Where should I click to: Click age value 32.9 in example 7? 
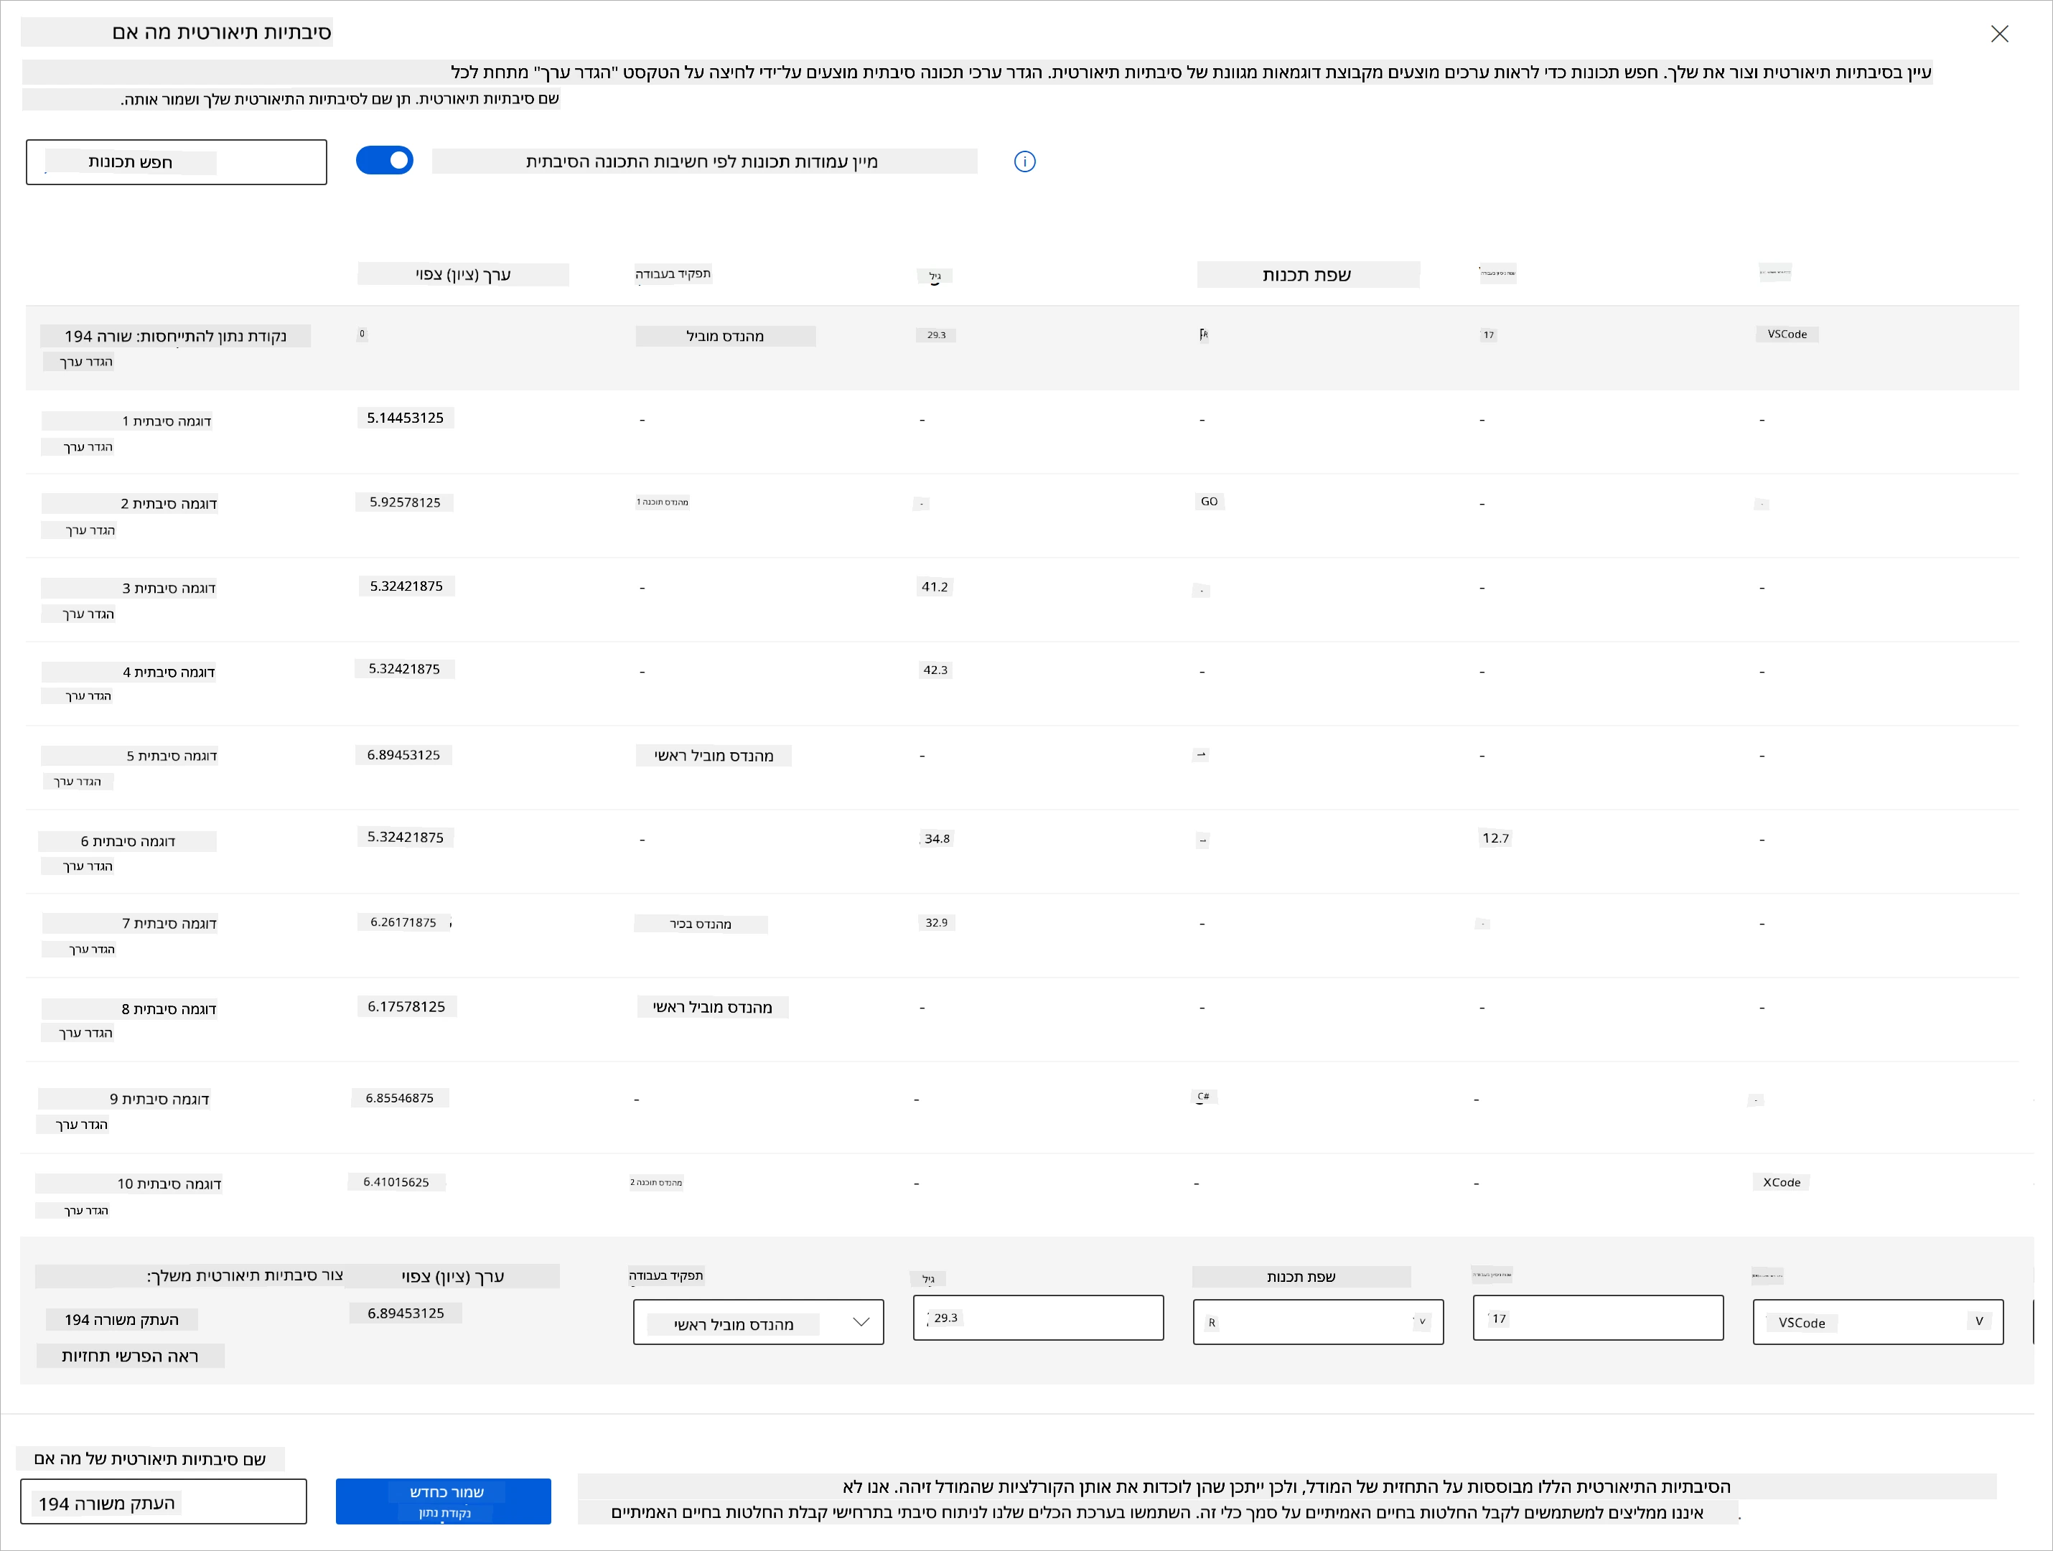pyautogui.click(x=937, y=922)
